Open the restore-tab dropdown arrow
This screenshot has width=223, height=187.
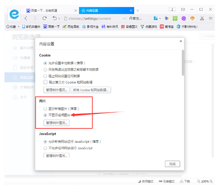coord(59,19)
